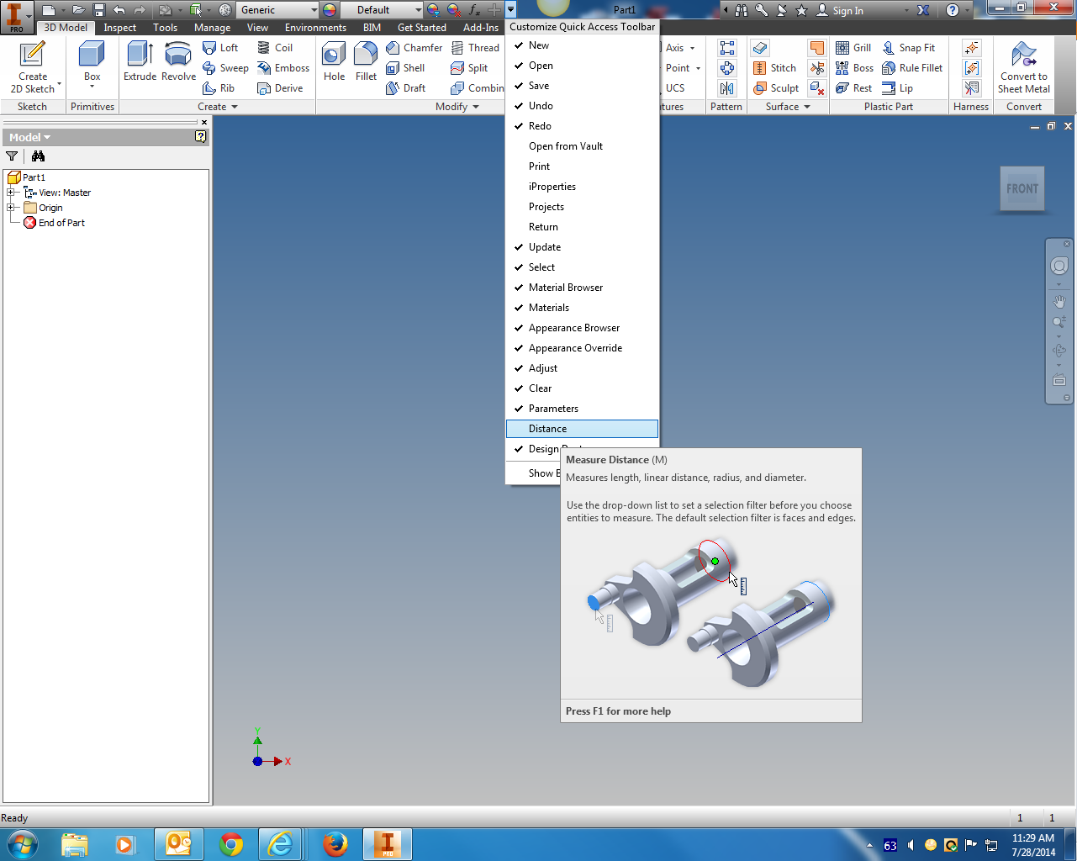Open the Generic material dropdown
The height and width of the screenshot is (861, 1077).
(314, 9)
